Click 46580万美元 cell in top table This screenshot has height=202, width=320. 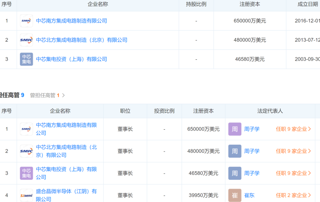(x=250, y=59)
